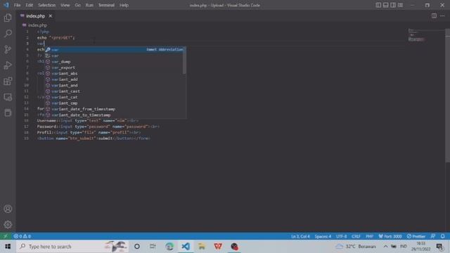Open notifications bell in status bar

point(442,236)
